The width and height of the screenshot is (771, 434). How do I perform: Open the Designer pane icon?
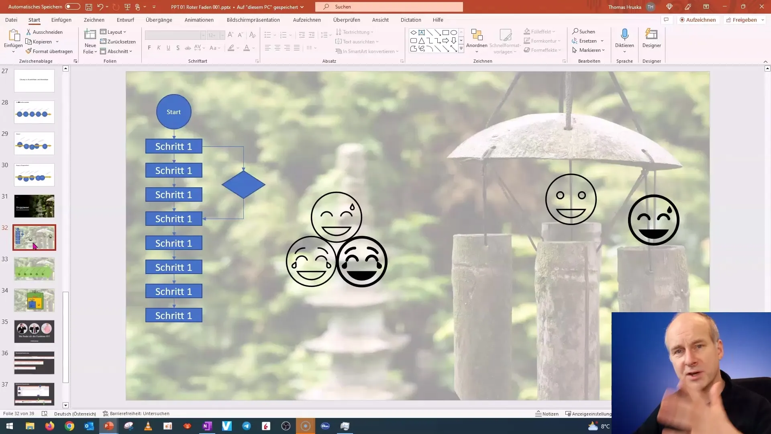tap(651, 35)
